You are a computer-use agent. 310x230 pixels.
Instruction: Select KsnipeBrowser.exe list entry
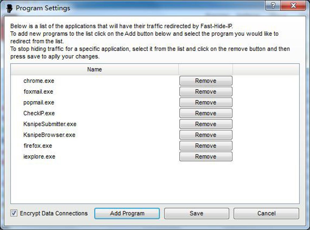tap(49, 135)
